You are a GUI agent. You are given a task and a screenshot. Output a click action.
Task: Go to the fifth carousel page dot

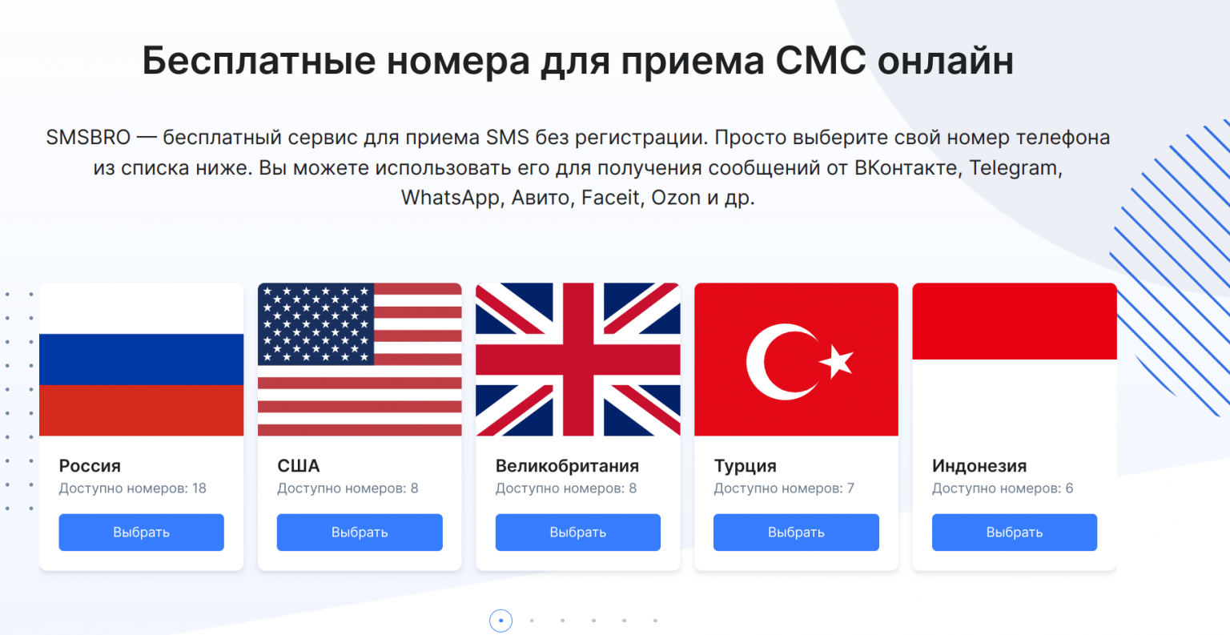[x=625, y=621]
